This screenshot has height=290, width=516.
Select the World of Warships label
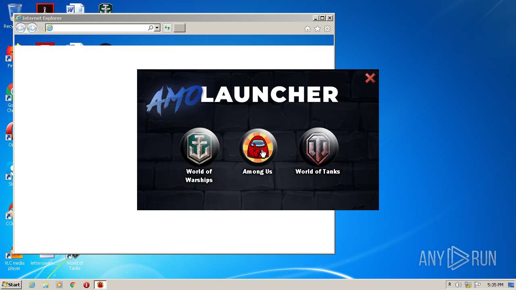(199, 176)
